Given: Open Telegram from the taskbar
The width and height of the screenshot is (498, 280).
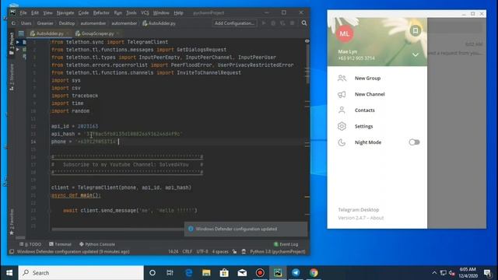Looking at the screenshot, I should (296, 273).
